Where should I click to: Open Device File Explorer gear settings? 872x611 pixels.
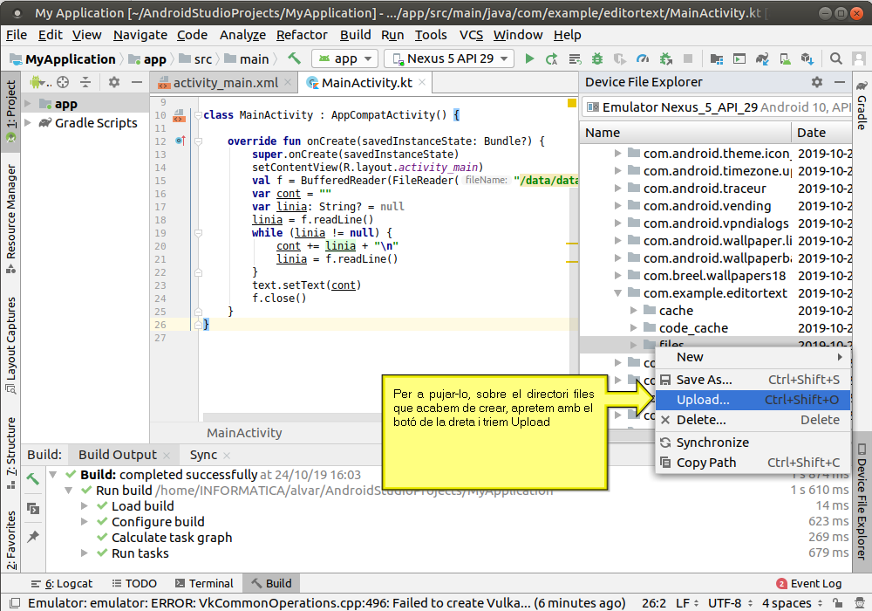coord(816,82)
